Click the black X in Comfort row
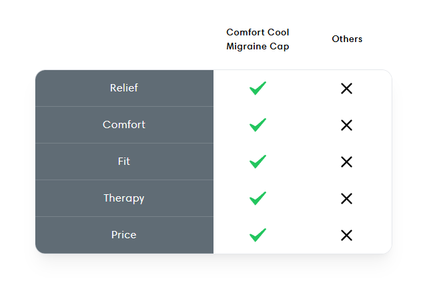Image resolution: width=425 pixels, height=285 pixels. coord(346,125)
